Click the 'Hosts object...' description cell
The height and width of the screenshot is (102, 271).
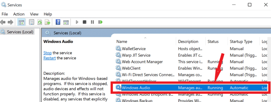[190, 49]
